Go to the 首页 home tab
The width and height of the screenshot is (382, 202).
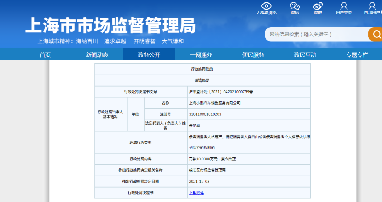[x=45, y=55]
